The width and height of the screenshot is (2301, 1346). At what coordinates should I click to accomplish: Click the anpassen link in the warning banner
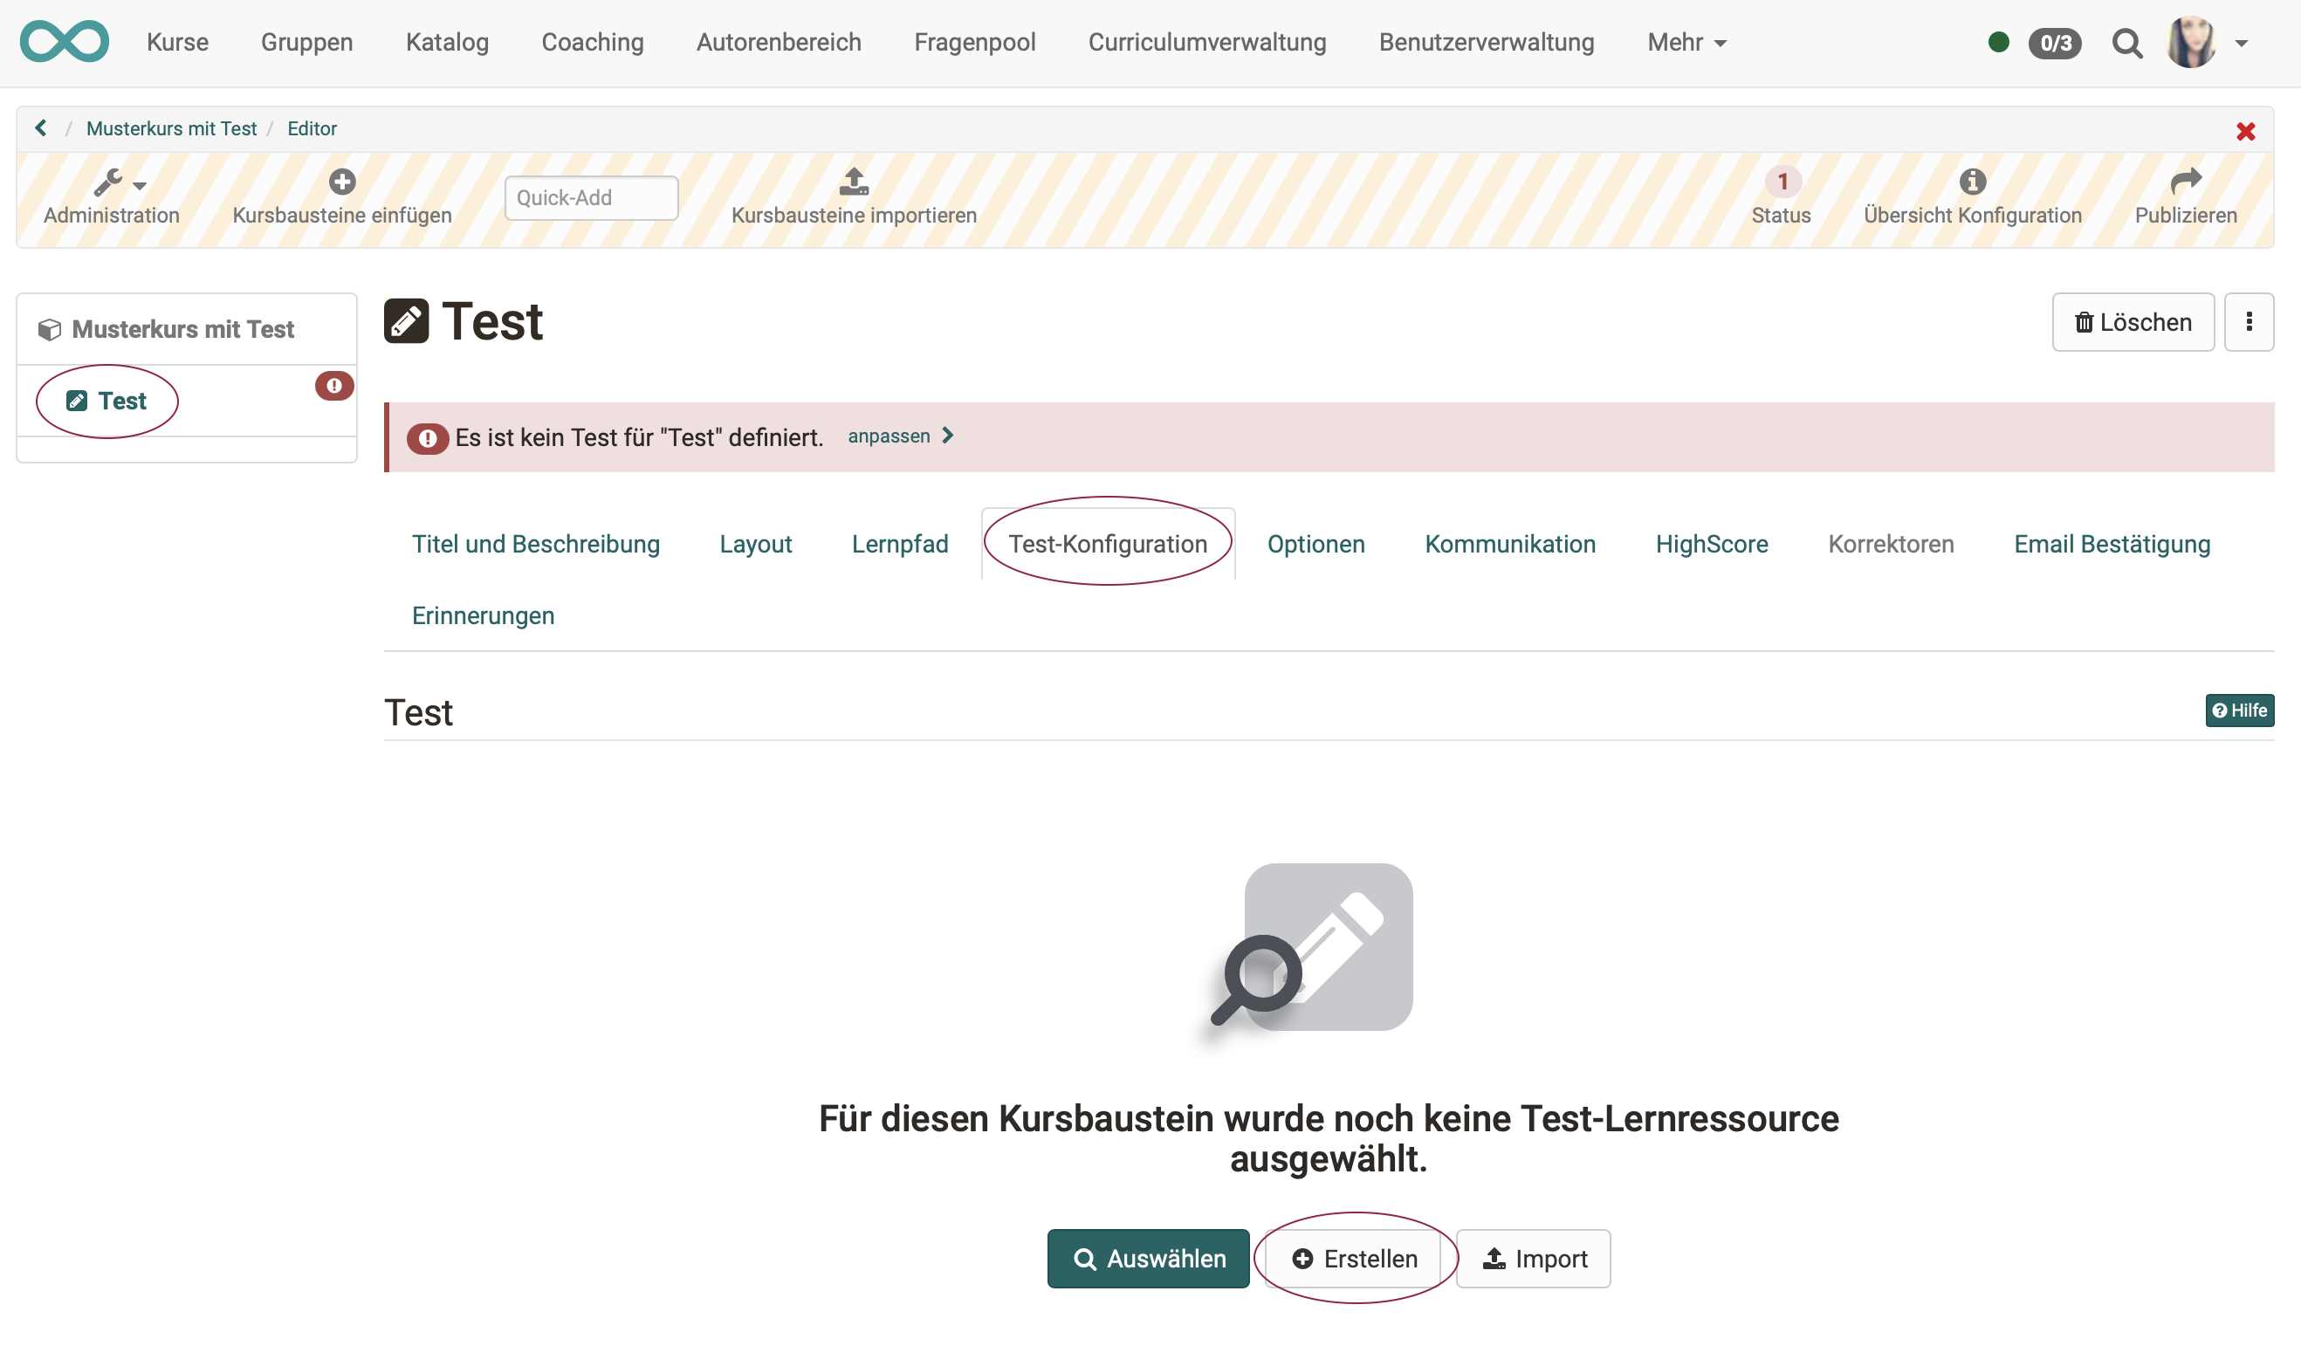tap(889, 436)
